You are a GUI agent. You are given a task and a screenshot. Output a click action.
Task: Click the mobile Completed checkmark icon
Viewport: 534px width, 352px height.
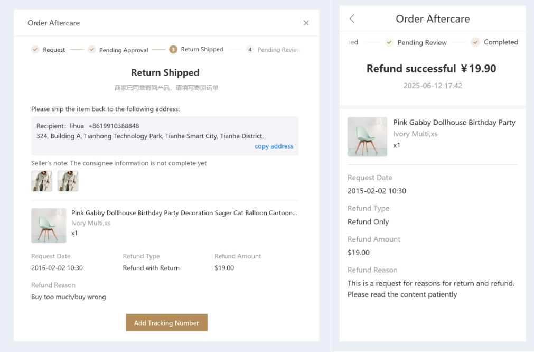pyautogui.click(x=475, y=42)
